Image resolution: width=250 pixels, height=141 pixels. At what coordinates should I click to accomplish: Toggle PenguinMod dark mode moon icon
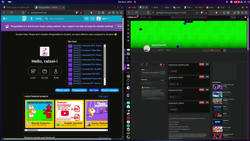tap(31, 19)
